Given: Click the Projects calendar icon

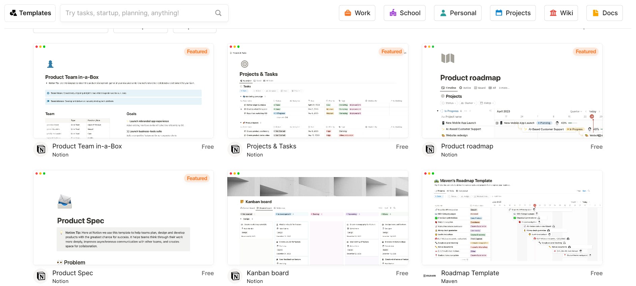Looking at the screenshot, I should coord(499,13).
